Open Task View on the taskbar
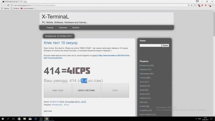The width and height of the screenshot is (215, 121). [x=13, y=119]
